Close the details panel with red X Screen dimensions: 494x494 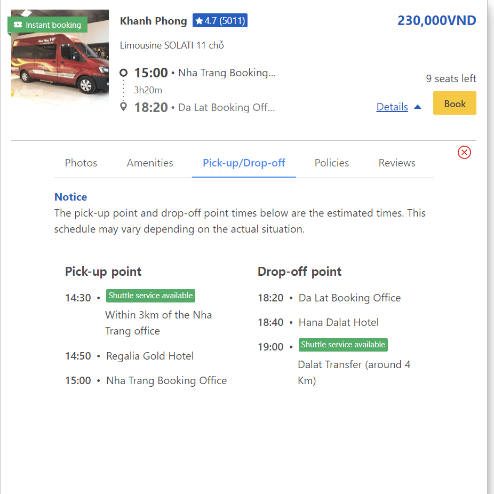pos(464,153)
